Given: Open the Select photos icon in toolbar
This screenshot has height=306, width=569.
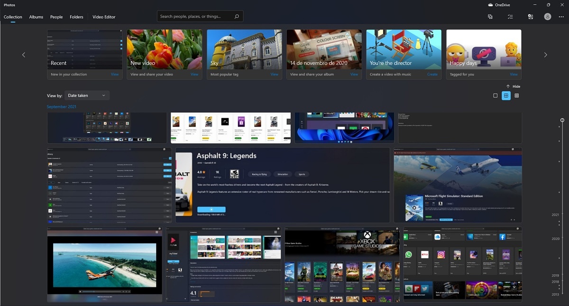Looking at the screenshot, I should [490, 17].
